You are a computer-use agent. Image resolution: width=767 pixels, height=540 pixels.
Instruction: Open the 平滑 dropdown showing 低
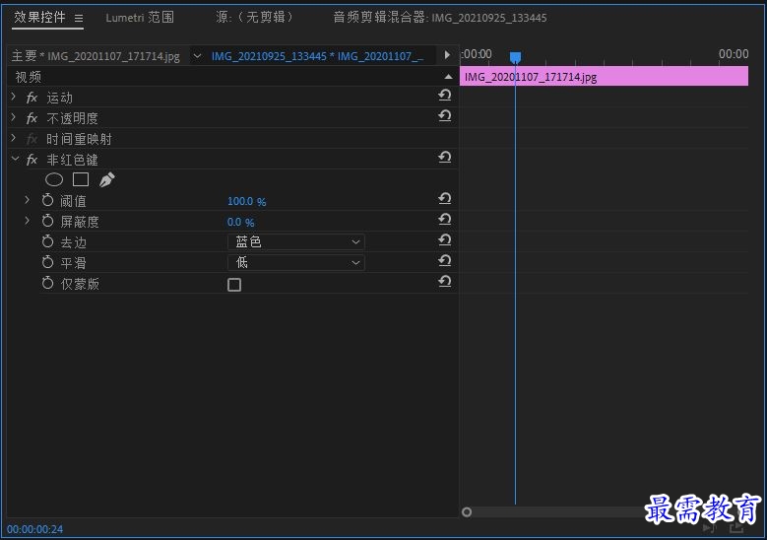click(296, 262)
